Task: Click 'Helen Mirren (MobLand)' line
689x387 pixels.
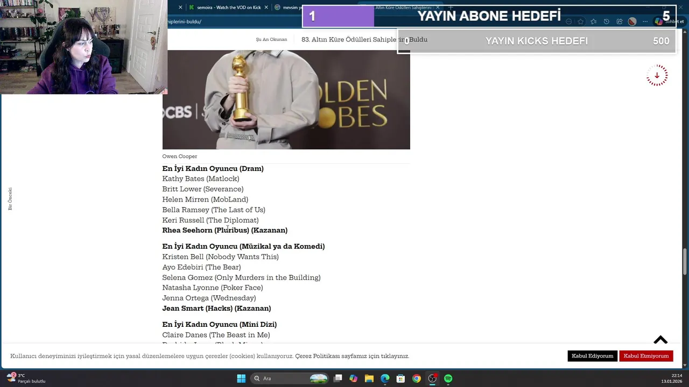Action: [x=205, y=199]
